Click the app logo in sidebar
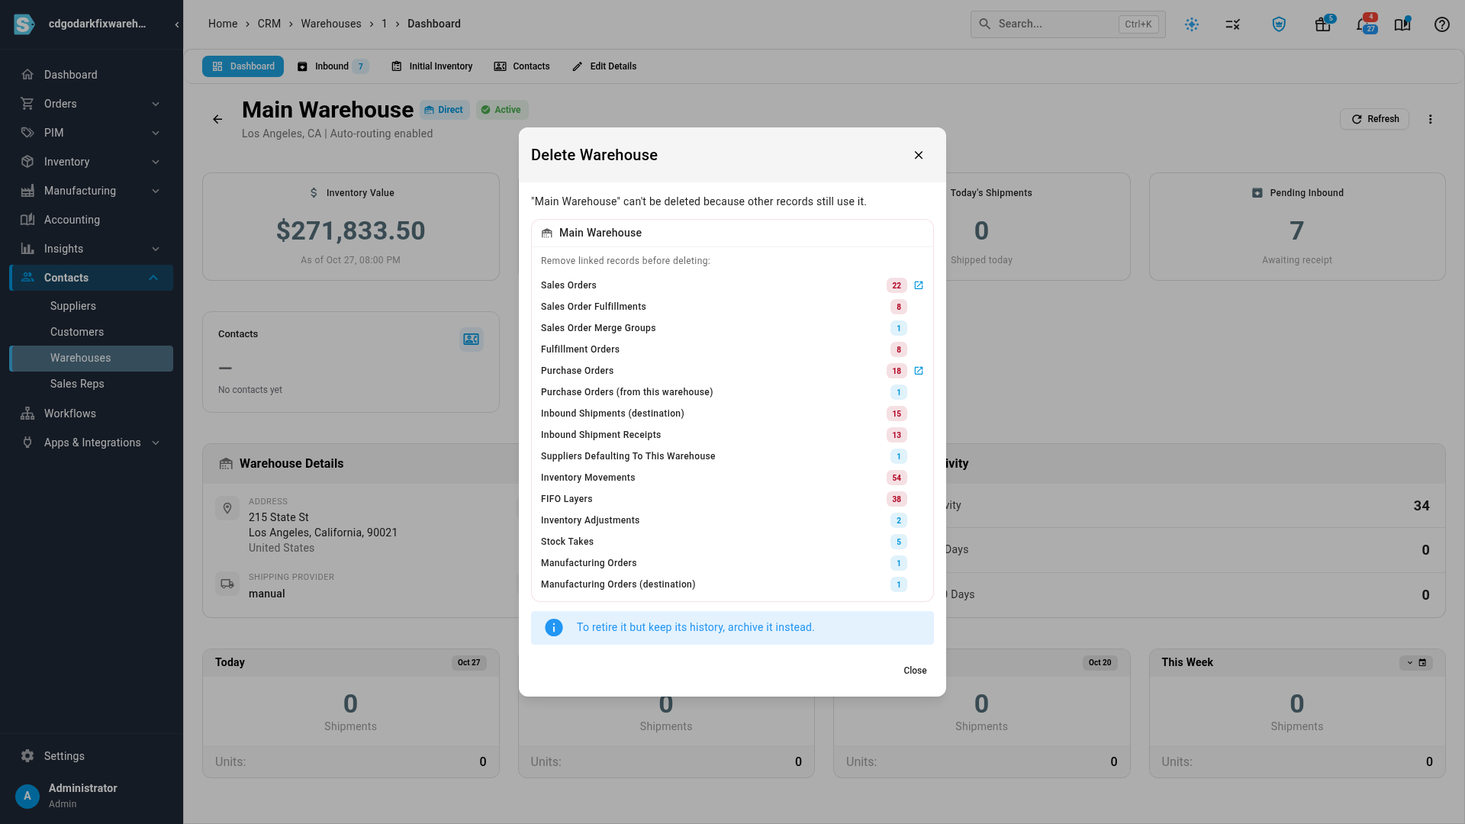This screenshot has height=824, width=1465. coord(24,24)
